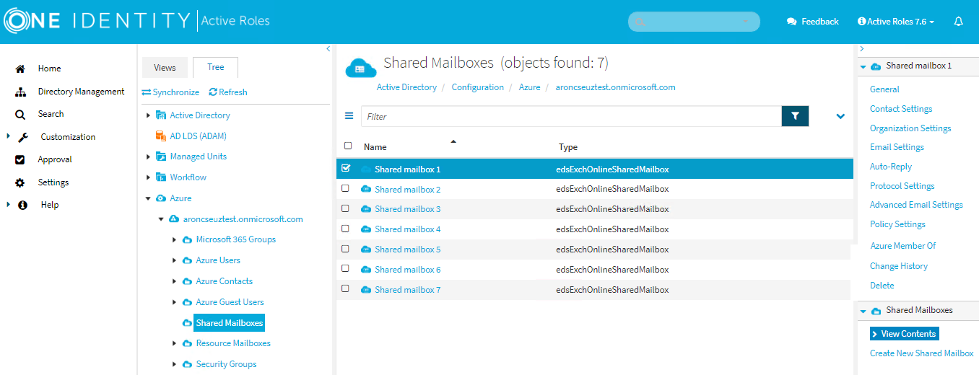Click the Directory Management hierarchy icon
979x375 pixels.
20,92
